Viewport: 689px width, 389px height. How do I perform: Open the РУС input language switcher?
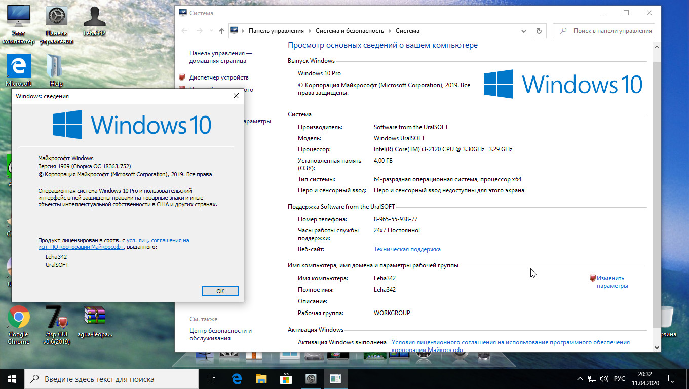click(619, 379)
